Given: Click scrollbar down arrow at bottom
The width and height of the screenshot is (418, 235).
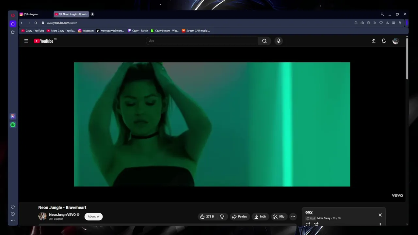Looking at the screenshot, I should coord(407,224).
